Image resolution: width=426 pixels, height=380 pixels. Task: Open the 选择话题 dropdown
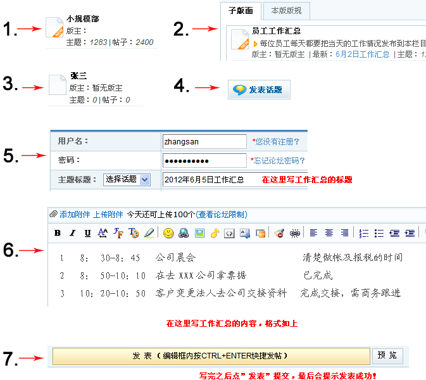127,180
